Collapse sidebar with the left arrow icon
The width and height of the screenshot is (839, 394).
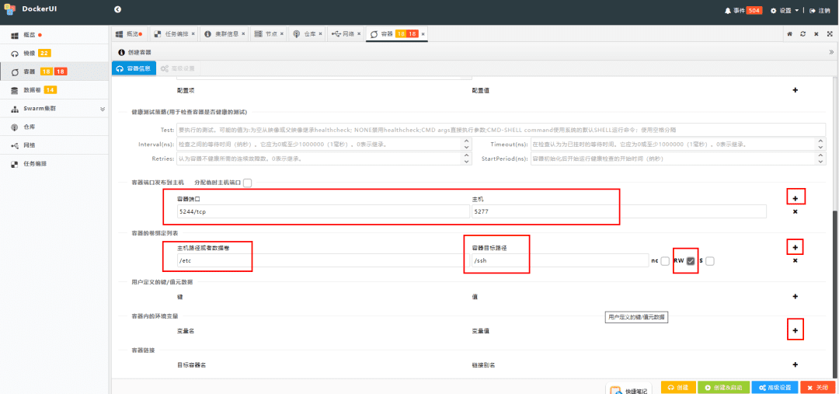click(117, 9)
